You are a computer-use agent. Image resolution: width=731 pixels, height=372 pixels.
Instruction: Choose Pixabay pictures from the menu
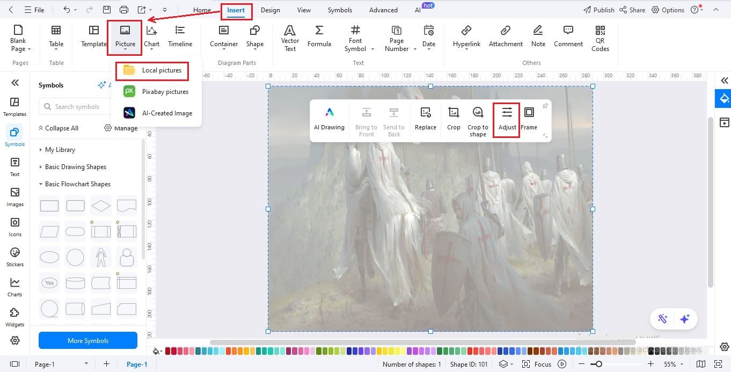[x=156, y=92]
